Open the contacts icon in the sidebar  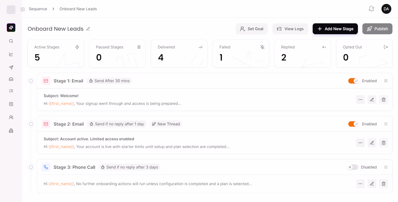coord(11,118)
